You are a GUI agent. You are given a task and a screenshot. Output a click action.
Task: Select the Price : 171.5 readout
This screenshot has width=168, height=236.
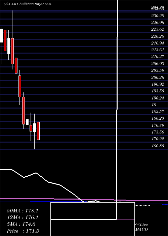tap(23, 231)
